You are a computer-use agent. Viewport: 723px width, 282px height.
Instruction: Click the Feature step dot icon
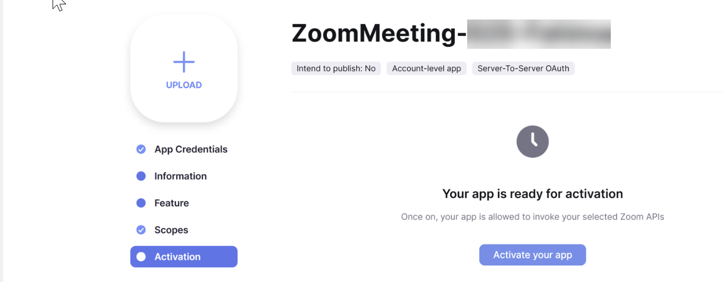pyautogui.click(x=141, y=203)
